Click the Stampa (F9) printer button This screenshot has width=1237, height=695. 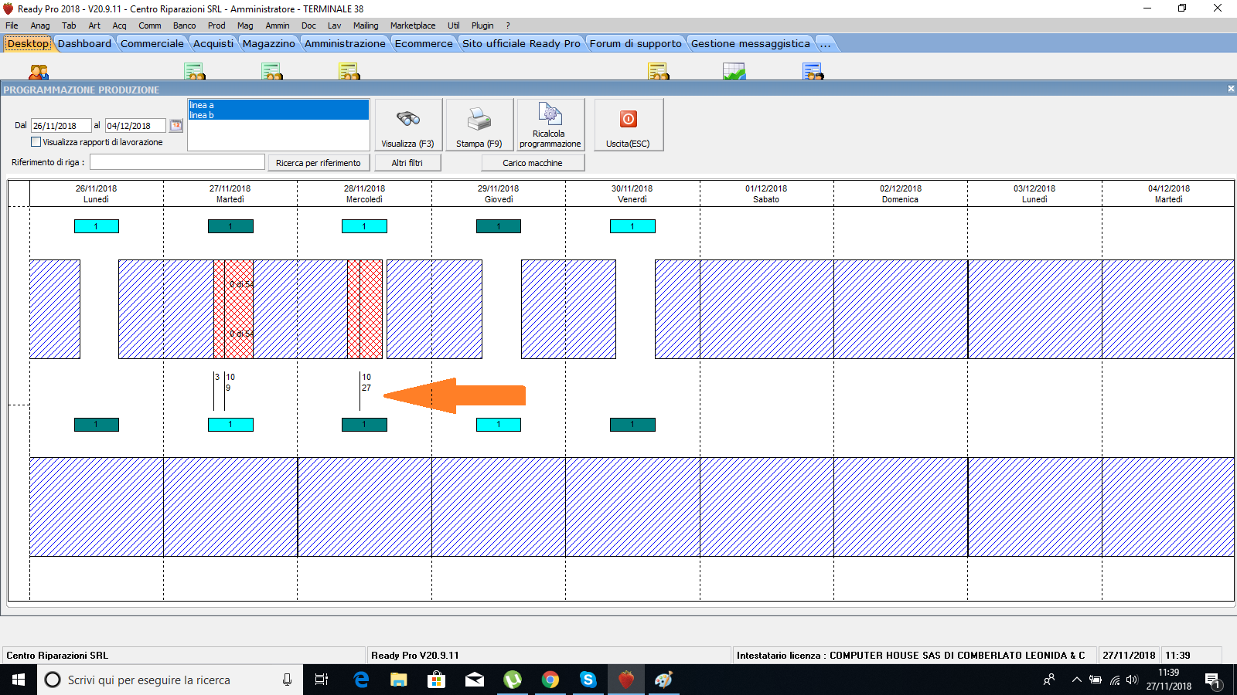479,124
